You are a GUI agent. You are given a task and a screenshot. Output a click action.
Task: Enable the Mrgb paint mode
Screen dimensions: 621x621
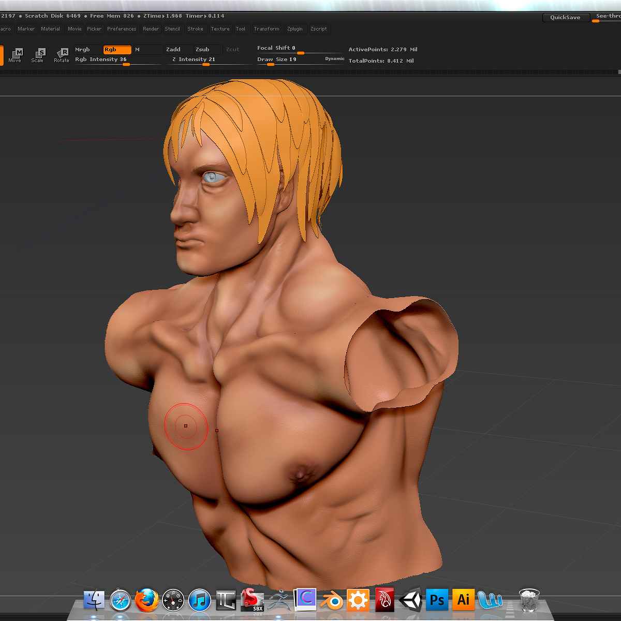[88, 50]
